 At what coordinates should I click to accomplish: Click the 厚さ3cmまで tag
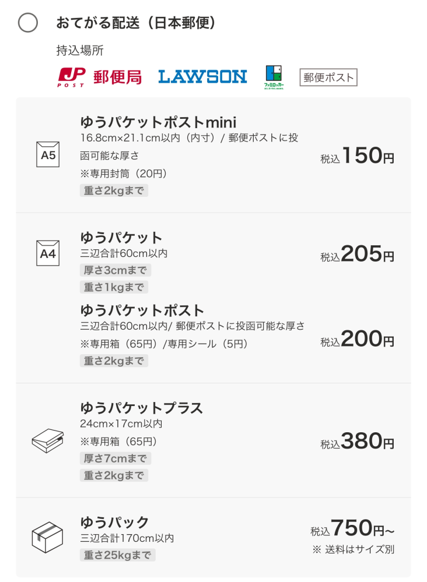pyautogui.click(x=115, y=270)
